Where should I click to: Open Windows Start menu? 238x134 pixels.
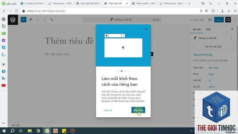[4, 131]
